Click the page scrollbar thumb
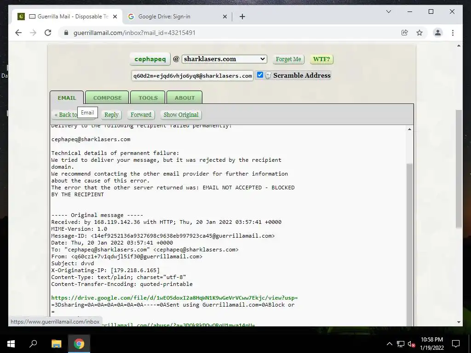 (x=459, y=169)
